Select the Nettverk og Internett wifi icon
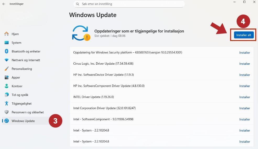This screenshot has height=149, width=258. [x=7, y=60]
